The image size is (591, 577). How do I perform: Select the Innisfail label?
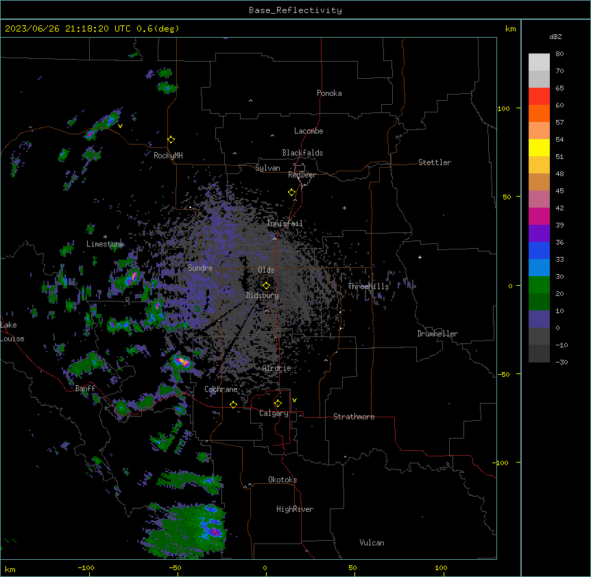tap(285, 223)
